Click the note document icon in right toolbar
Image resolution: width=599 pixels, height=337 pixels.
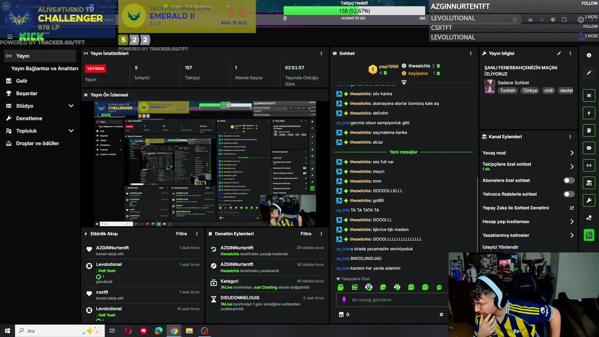(x=589, y=130)
